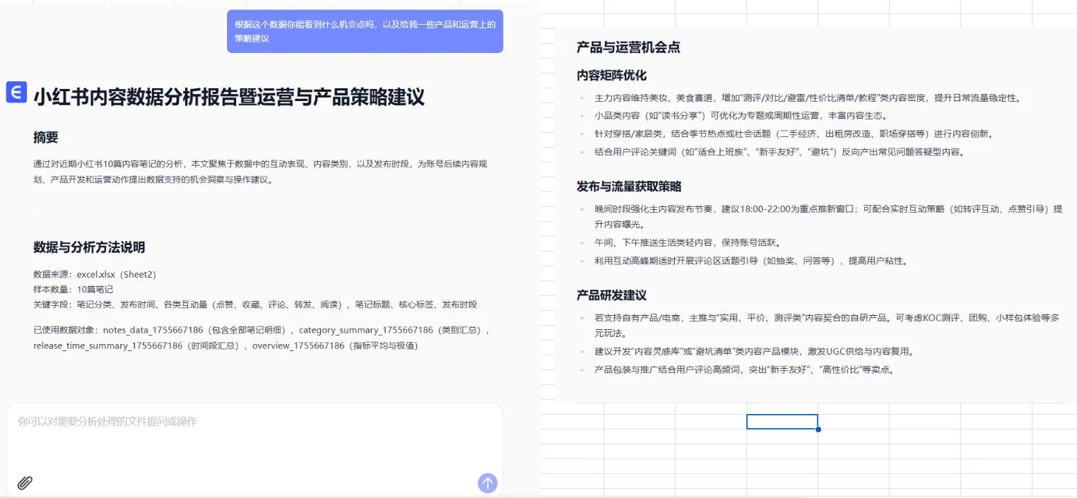
Task: Click the 产品与运营机会点 heading
Action: pos(628,47)
